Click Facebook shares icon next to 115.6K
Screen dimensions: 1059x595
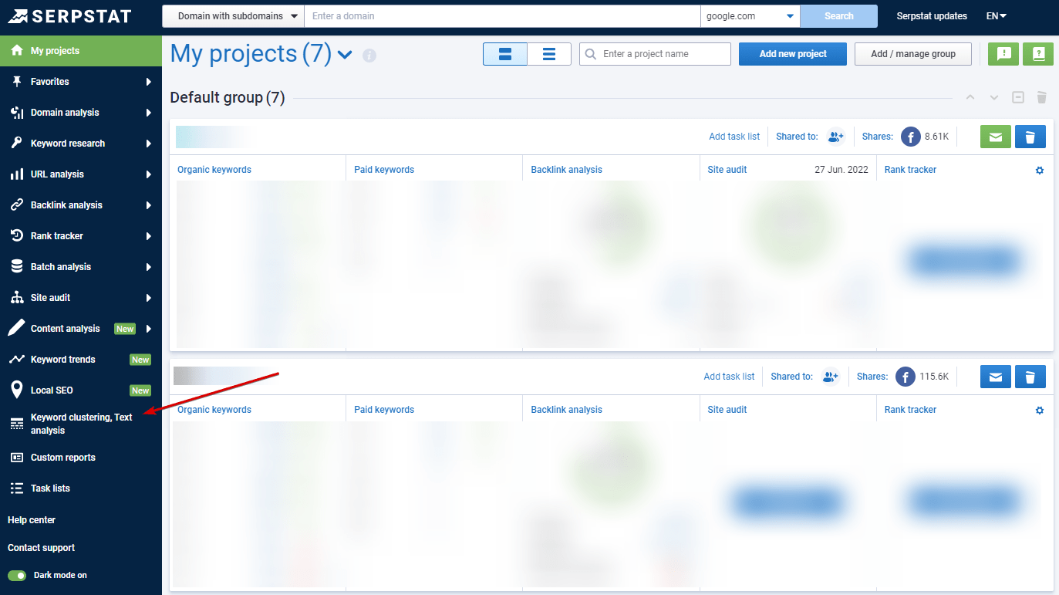(906, 377)
